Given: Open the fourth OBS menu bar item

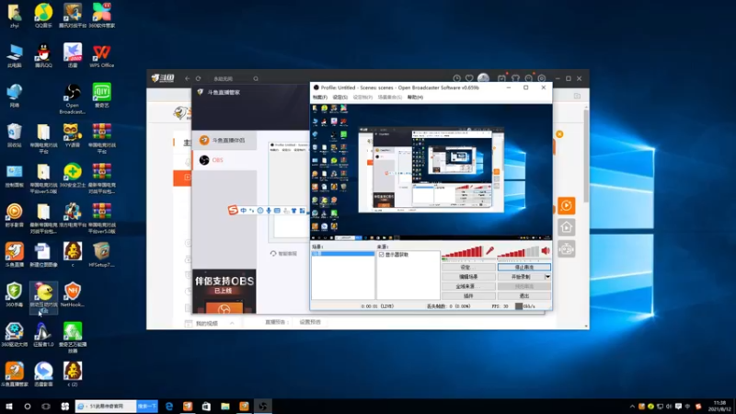Looking at the screenshot, I should 389,98.
